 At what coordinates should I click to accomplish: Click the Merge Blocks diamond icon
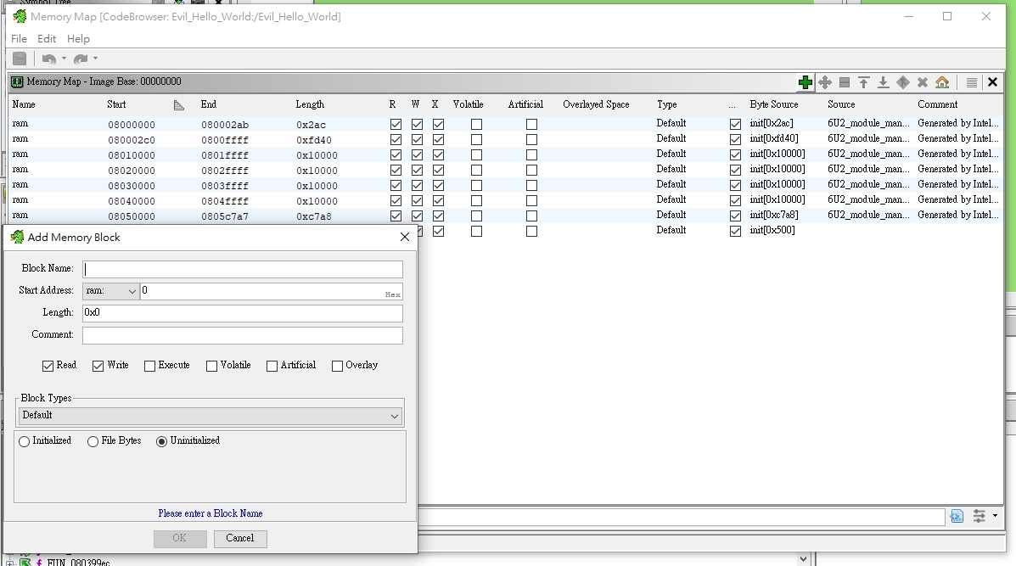click(902, 82)
